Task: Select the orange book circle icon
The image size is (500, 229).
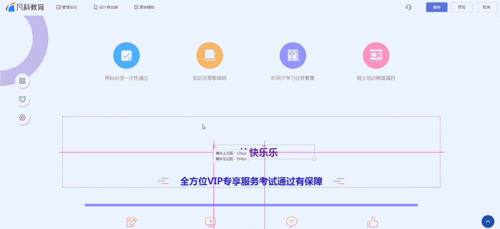Action: (x=210, y=55)
